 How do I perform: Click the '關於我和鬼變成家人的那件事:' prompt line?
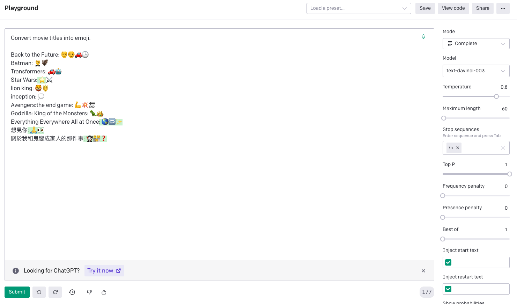click(x=59, y=139)
